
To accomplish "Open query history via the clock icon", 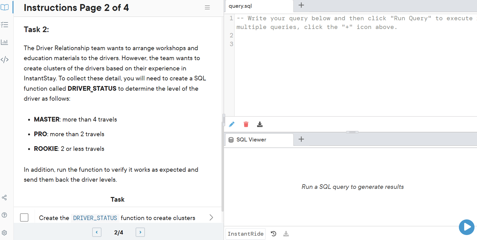I will pyautogui.click(x=273, y=233).
